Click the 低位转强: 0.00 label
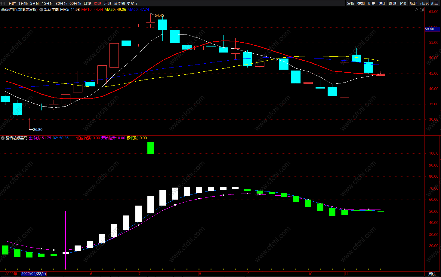The width and height of the screenshot is (441, 277). (88, 138)
